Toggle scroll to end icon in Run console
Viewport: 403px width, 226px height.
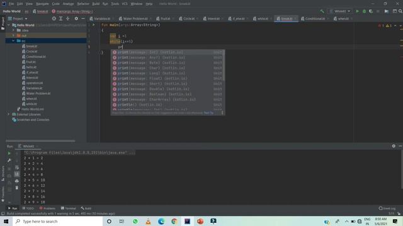point(17,175)
